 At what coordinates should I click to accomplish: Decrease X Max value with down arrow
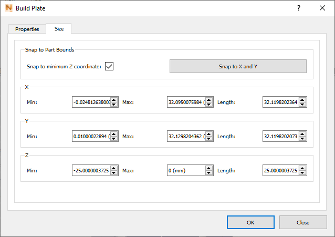point(209,105)
